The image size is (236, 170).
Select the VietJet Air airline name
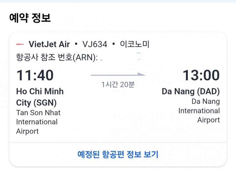49,44
